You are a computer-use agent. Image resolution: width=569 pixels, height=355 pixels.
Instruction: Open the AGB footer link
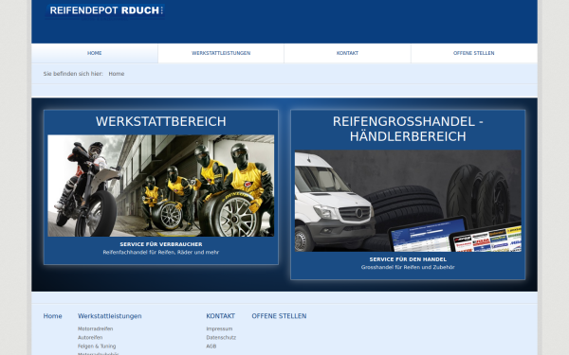(211, 346)
